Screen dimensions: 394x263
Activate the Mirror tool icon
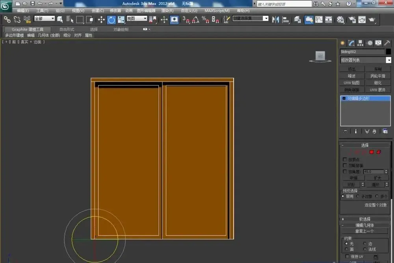click(275, 20)
